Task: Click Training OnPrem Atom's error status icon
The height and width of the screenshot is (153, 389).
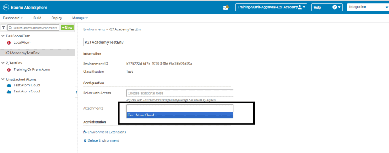Action: coord(9,70)
